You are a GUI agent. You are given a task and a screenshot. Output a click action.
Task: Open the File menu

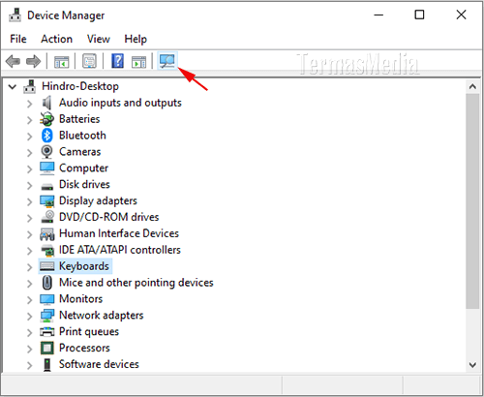coord(18,39)
